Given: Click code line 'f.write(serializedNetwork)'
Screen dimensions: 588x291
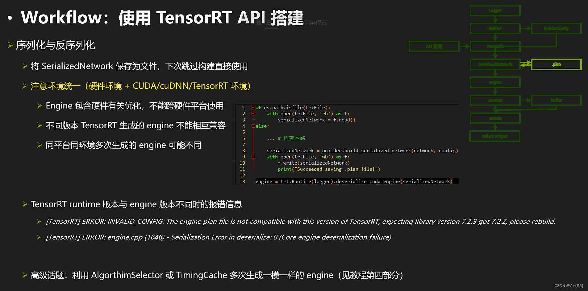Looking at the screenshot, I should click(x=314, y=163).
